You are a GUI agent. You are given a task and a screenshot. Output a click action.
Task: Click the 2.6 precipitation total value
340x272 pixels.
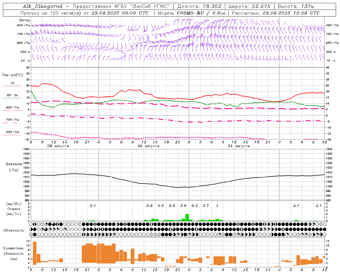[183, 206]
